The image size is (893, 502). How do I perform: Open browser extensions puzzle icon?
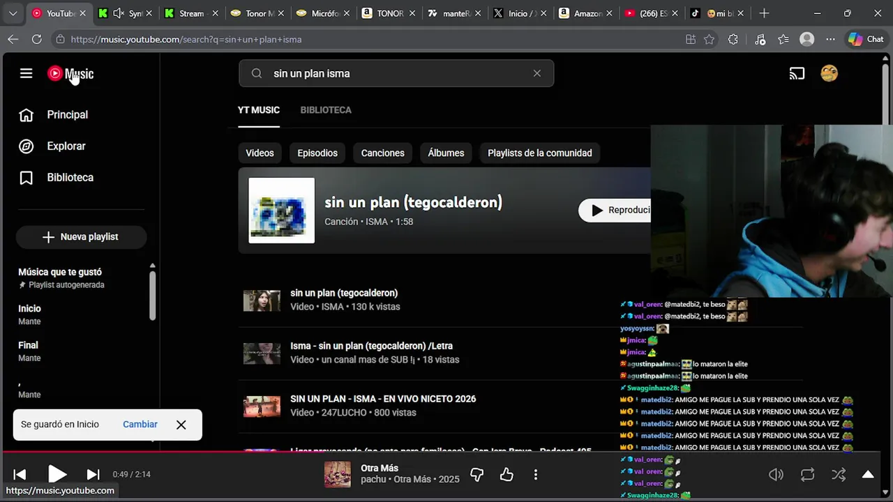[x=733, y=40]
